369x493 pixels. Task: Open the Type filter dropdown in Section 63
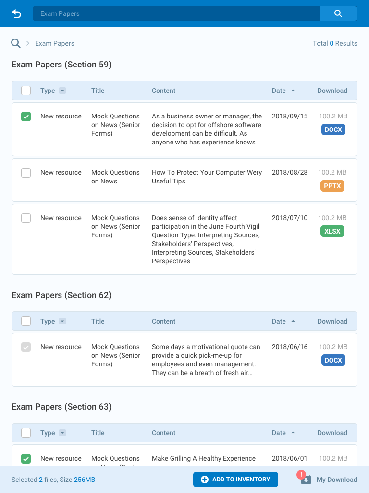[62, 433]
